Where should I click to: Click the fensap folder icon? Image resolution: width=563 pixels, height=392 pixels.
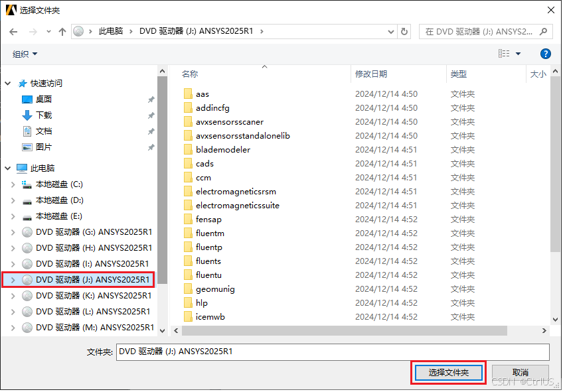pyautogui.click(x=188, y=220)
